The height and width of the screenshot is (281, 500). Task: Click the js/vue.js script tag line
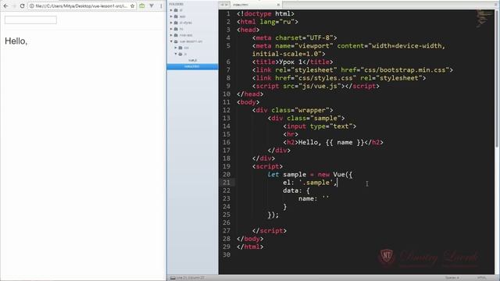click(316, 86)
